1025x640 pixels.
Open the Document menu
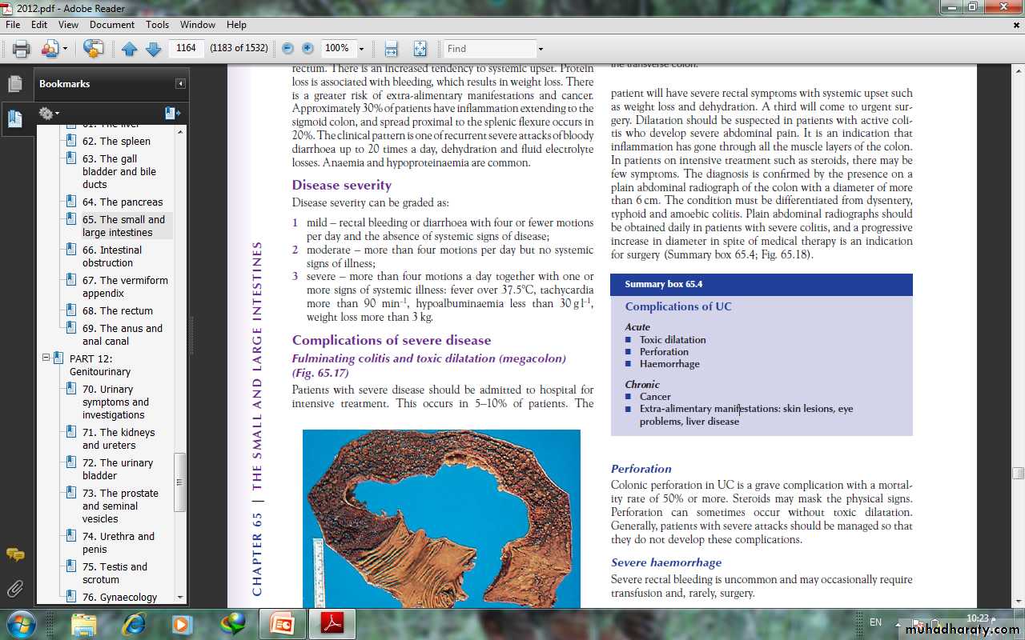(x=112, y=25)
